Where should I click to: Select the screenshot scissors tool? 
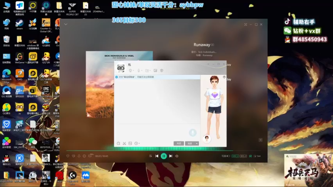click(x=124, y=143)
